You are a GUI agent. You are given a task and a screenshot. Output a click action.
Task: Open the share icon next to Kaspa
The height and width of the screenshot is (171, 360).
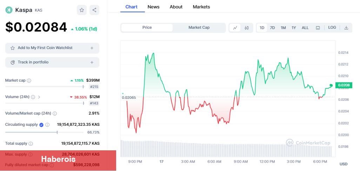coord(94,10)
